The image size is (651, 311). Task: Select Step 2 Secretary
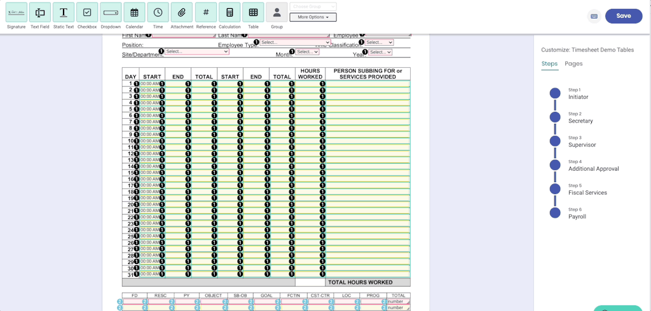coord(572,118)
